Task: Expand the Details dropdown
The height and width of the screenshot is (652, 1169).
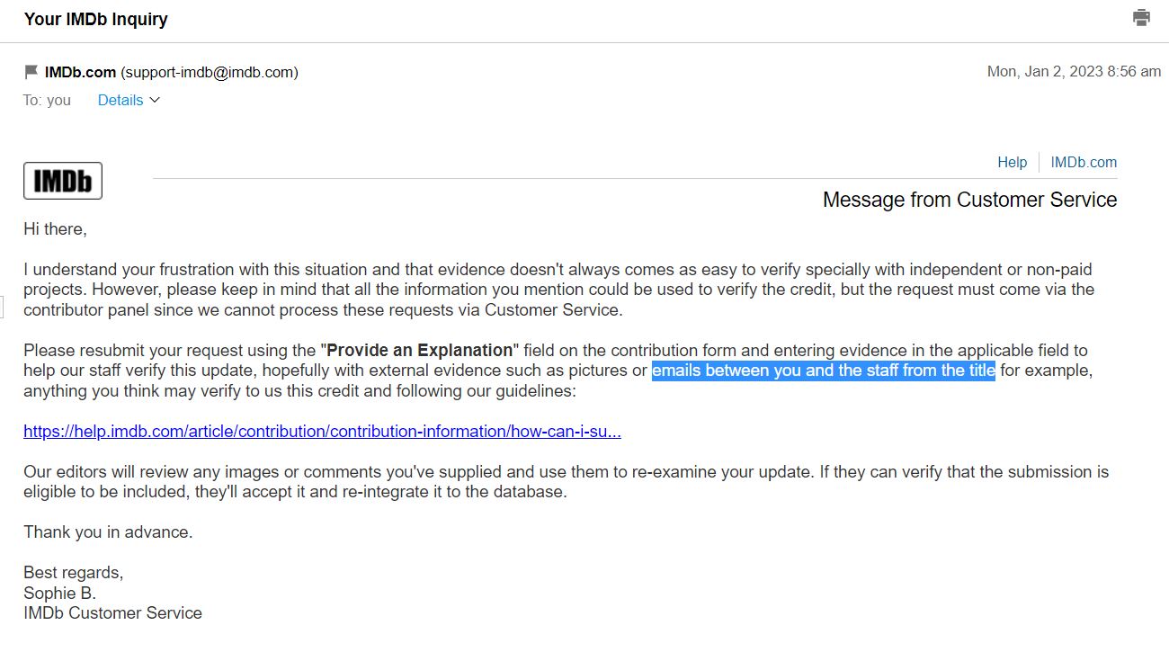Action: (x=120, y=100)
